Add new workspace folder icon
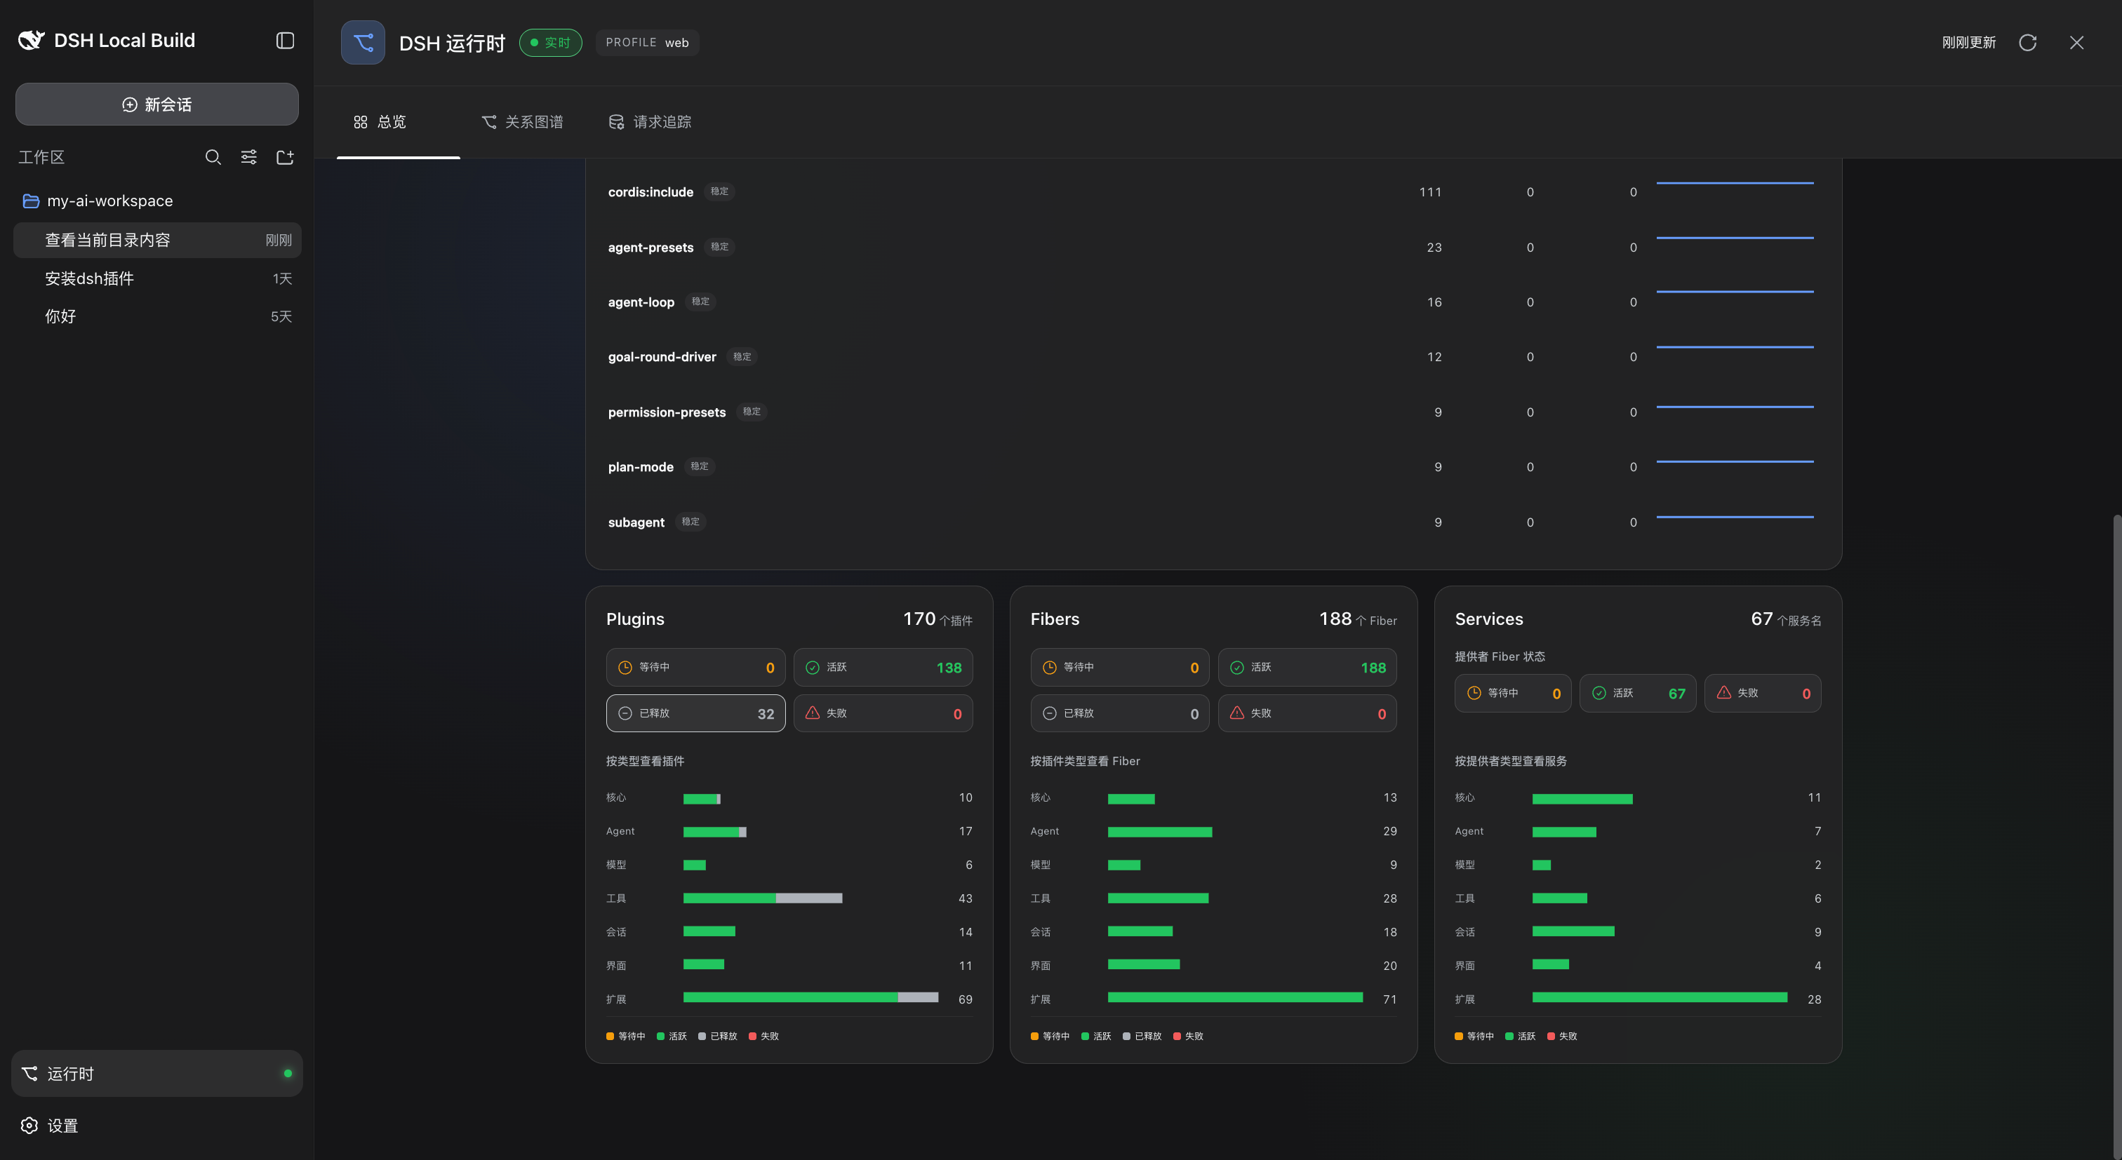Viewport: 2122px width, 1160px height. click(285, 157)
